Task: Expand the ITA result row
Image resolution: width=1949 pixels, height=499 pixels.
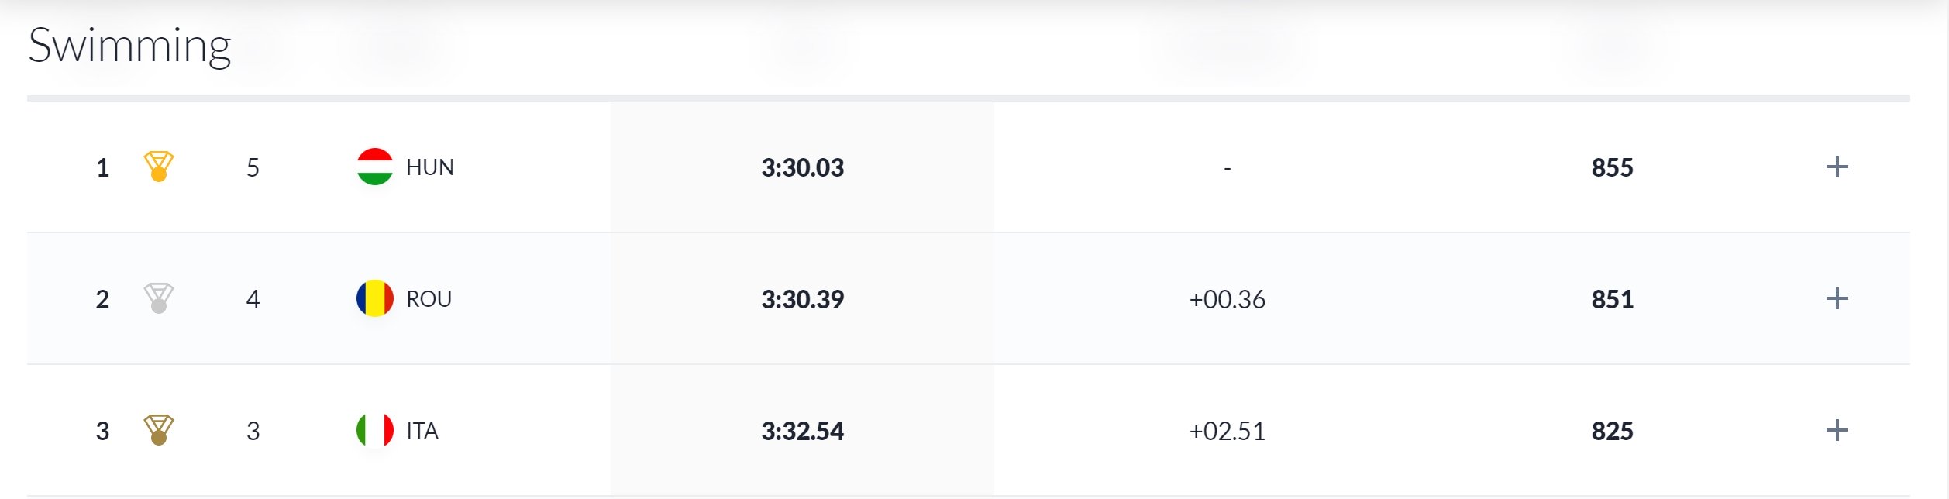Action: pyautogui.click(x=1837, y=430)
